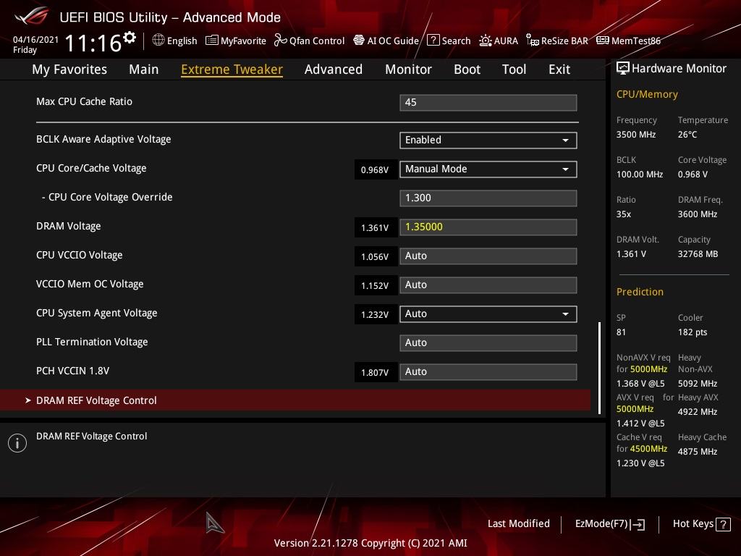This screenshot has width=741, height=556.
Task: Click the 1.807V PCH VCCIN reading
Action: click(375, 372)
